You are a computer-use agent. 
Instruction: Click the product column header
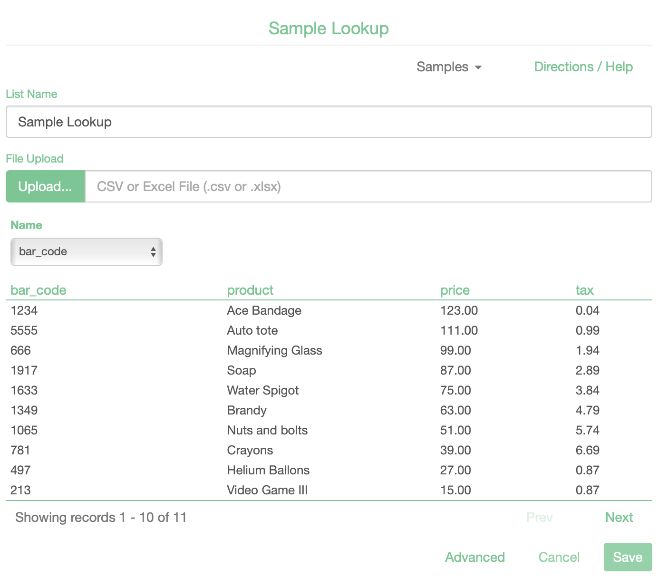tap(250, 290)
